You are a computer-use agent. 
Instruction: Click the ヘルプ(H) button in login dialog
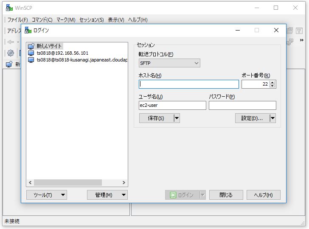point(263,195)
